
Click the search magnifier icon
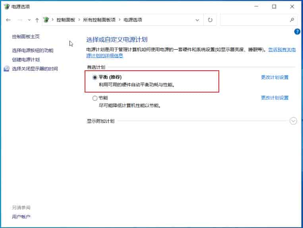pos(292,20)
